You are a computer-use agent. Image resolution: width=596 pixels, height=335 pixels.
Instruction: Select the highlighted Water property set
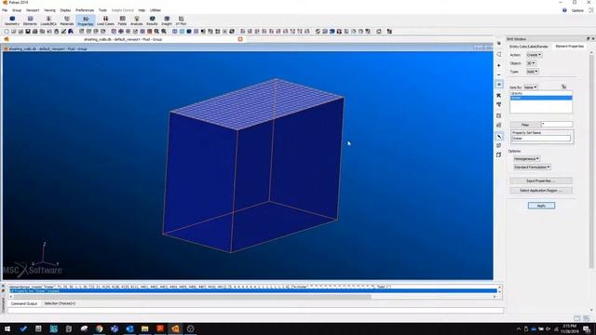[541, 98]
